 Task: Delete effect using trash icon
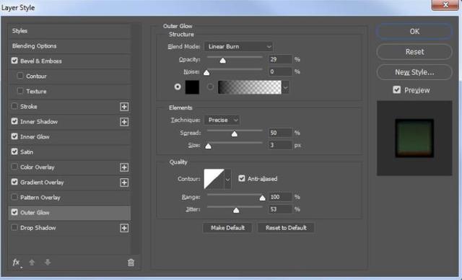coord(131,262)
